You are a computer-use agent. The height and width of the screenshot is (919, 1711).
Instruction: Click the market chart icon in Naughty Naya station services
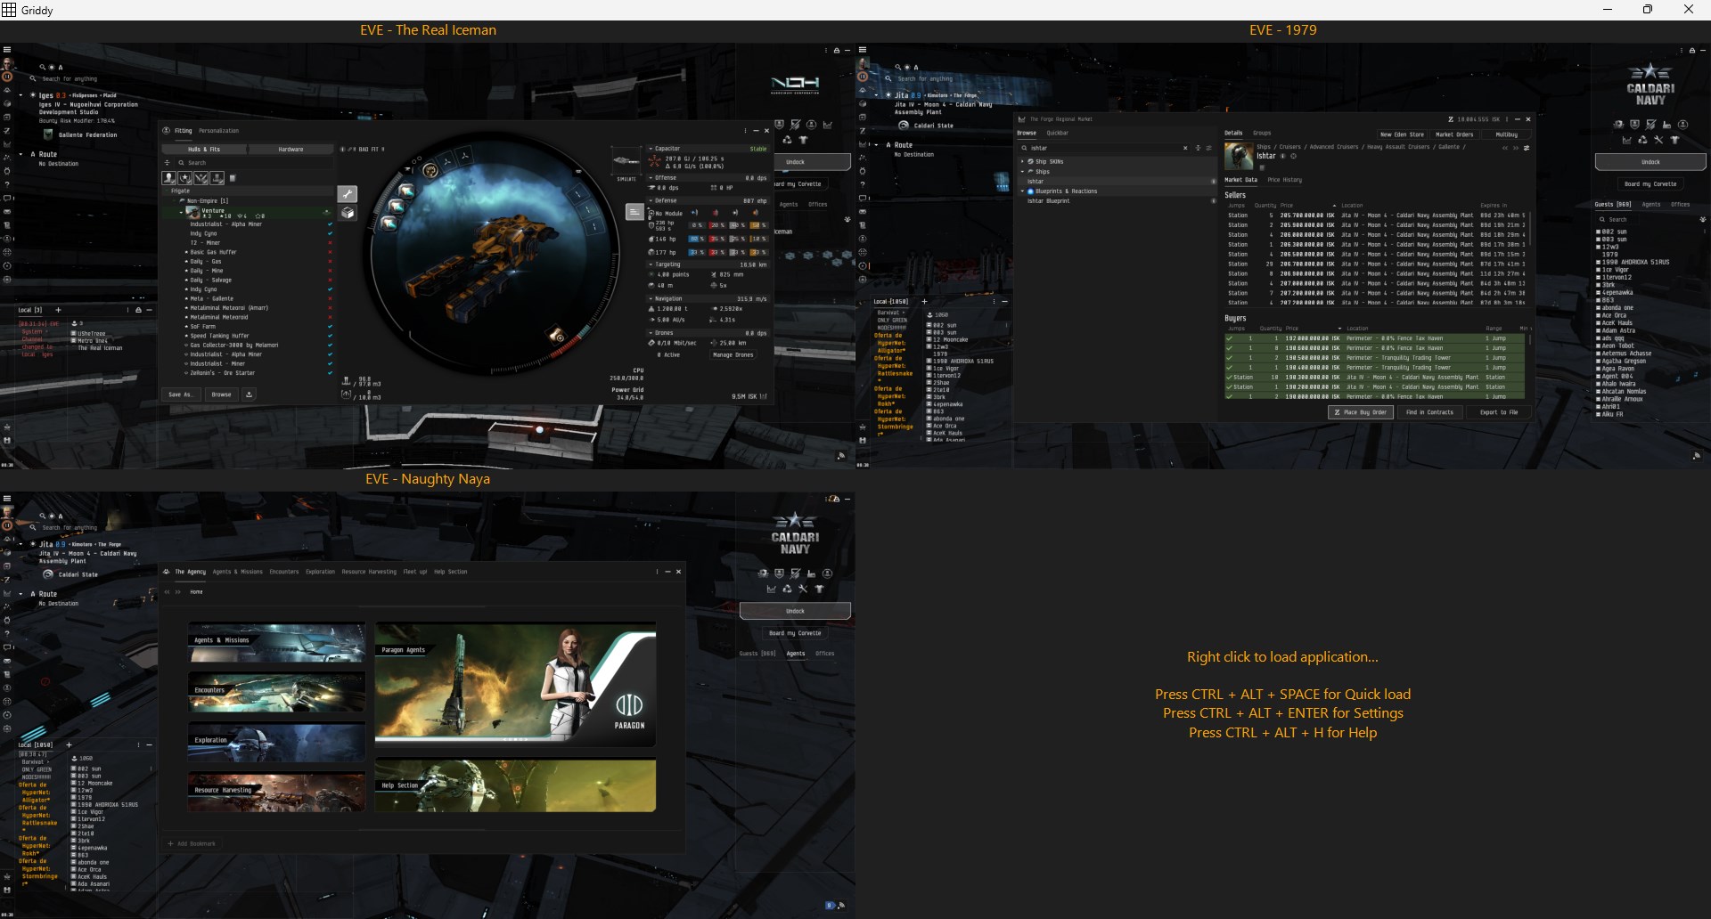pos(771,589)
